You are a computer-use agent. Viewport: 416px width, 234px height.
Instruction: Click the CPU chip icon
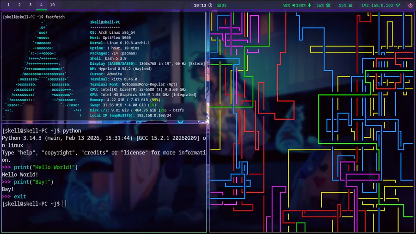(x=328, y=5)
